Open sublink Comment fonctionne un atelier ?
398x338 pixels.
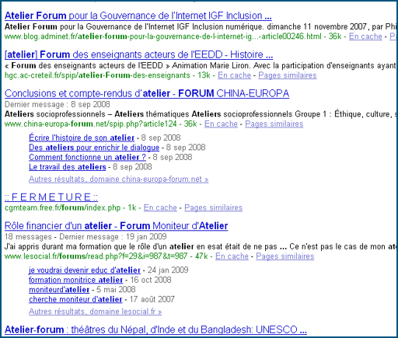(87, 157)
